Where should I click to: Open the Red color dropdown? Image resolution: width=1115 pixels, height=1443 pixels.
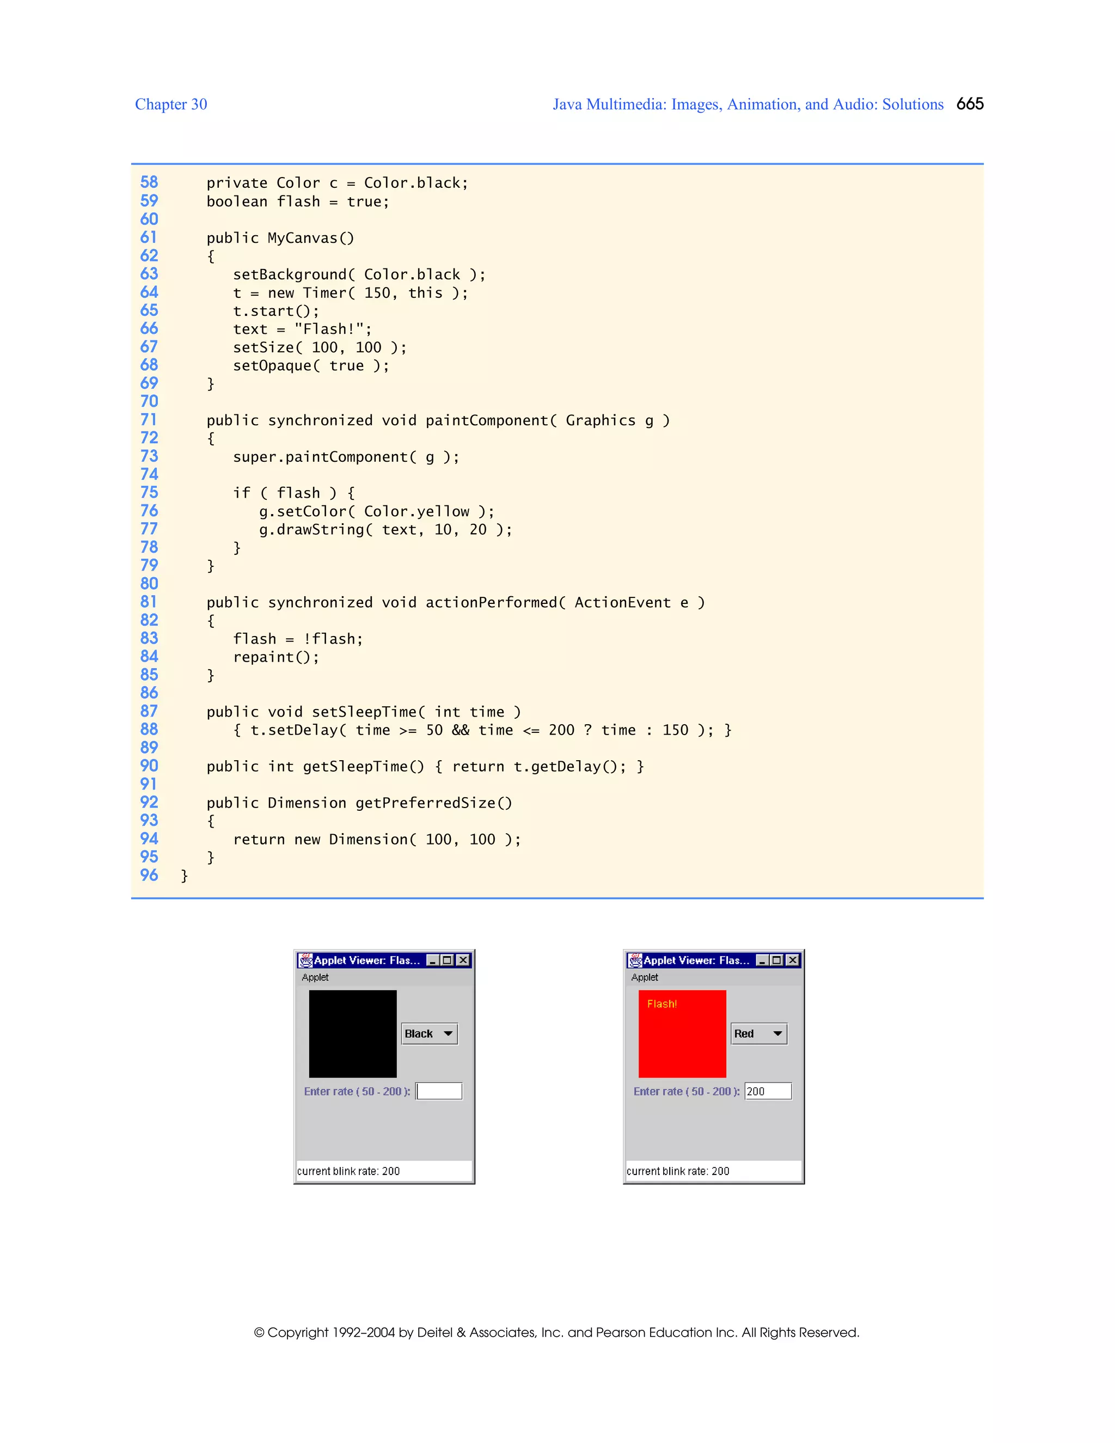point(759,1034)
